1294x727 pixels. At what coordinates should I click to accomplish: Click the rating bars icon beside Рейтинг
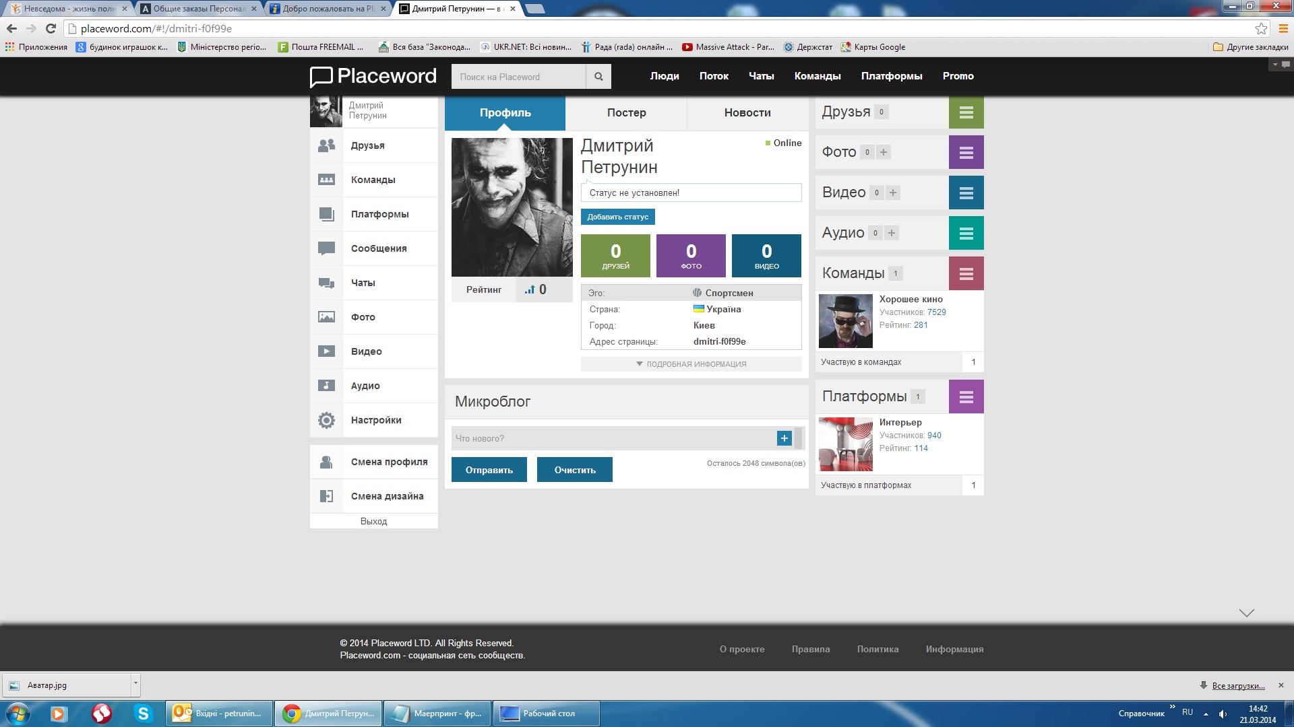pos(530,289)
